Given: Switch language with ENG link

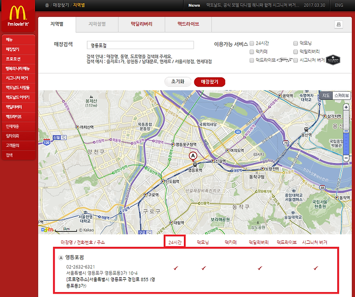Looking at the screenshot, I should pyautogui.click(x=339, y=5).
